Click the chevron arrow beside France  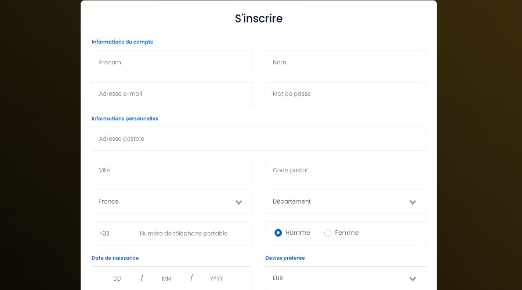coord(238,202)
